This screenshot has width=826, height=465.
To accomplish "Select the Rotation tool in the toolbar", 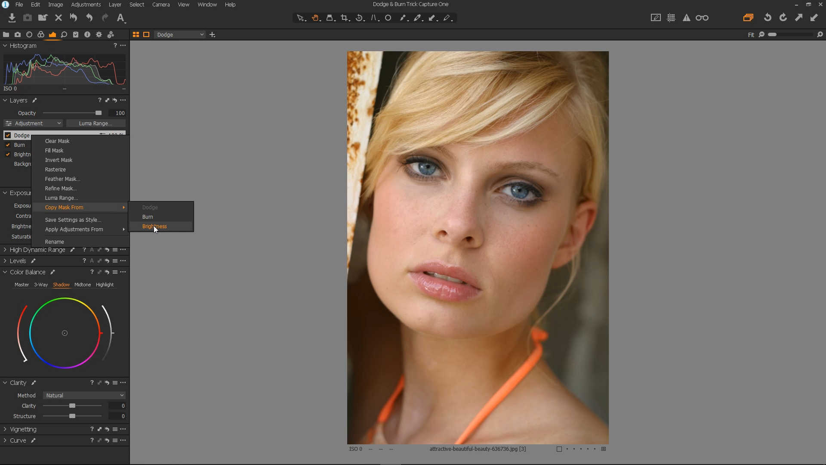I will click(359, 18).
